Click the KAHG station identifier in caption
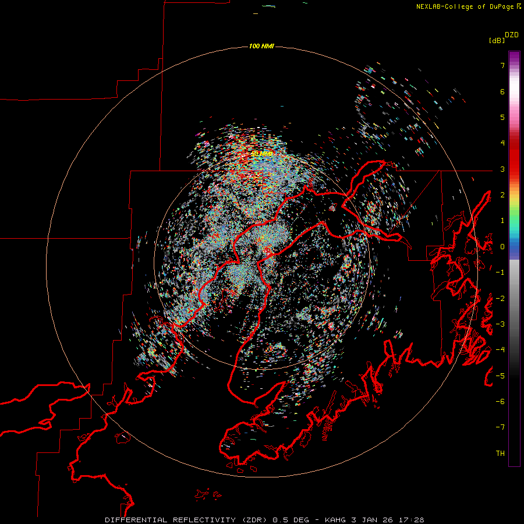This screenshot has width=524, height=524. point(335,520)
